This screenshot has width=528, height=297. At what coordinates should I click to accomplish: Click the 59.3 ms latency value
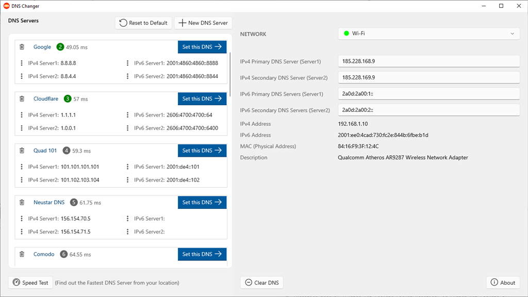pyautogui.click(x=81, y=151)
